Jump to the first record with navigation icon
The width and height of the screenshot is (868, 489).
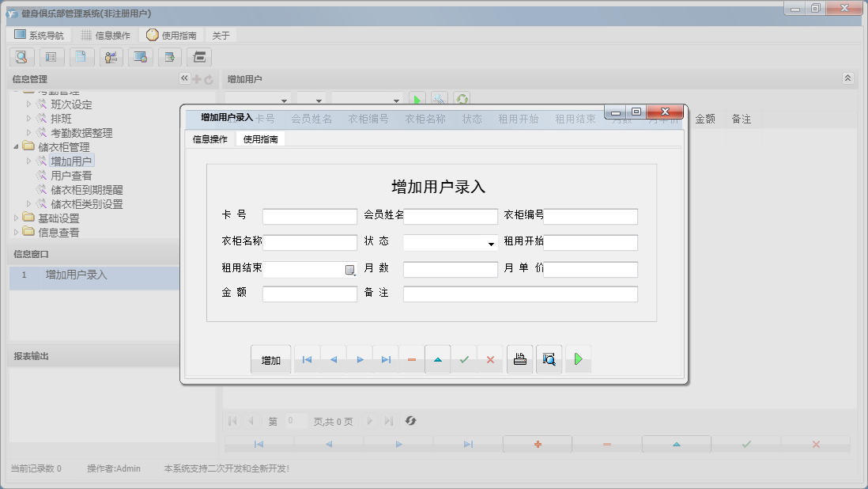point(307,358)
